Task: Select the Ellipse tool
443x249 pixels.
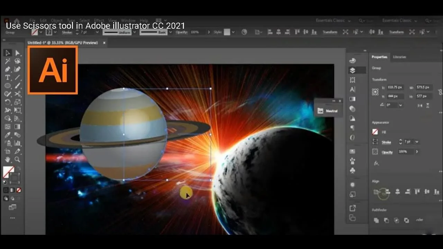Action: (x=8, y=86)
